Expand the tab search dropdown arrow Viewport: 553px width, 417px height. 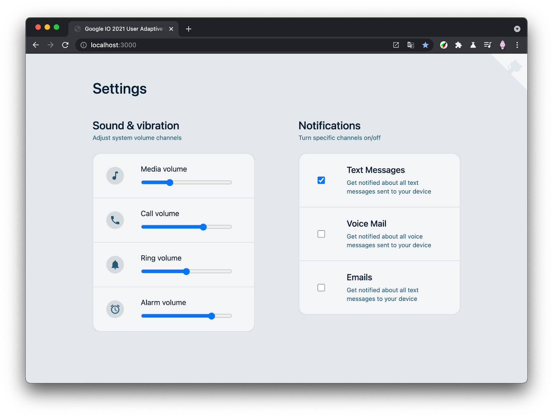pyautogui.click(x=517, y=29)
